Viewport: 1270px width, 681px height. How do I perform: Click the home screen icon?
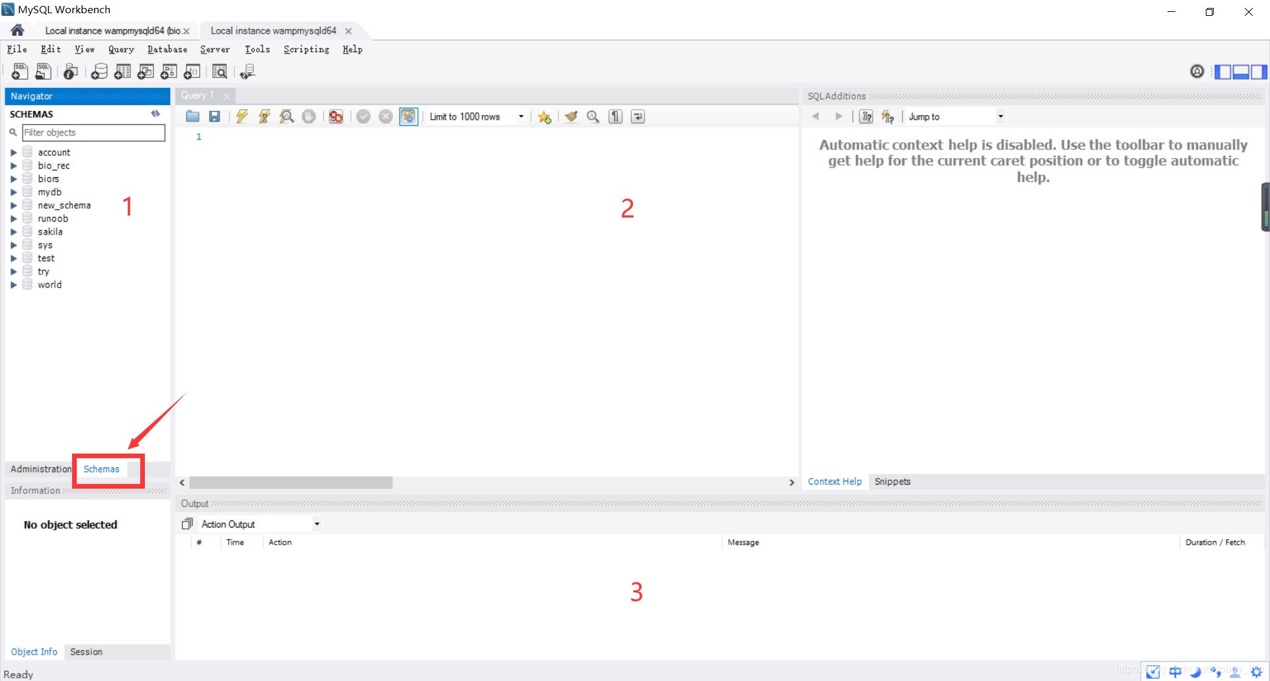[x=17, y=30]
